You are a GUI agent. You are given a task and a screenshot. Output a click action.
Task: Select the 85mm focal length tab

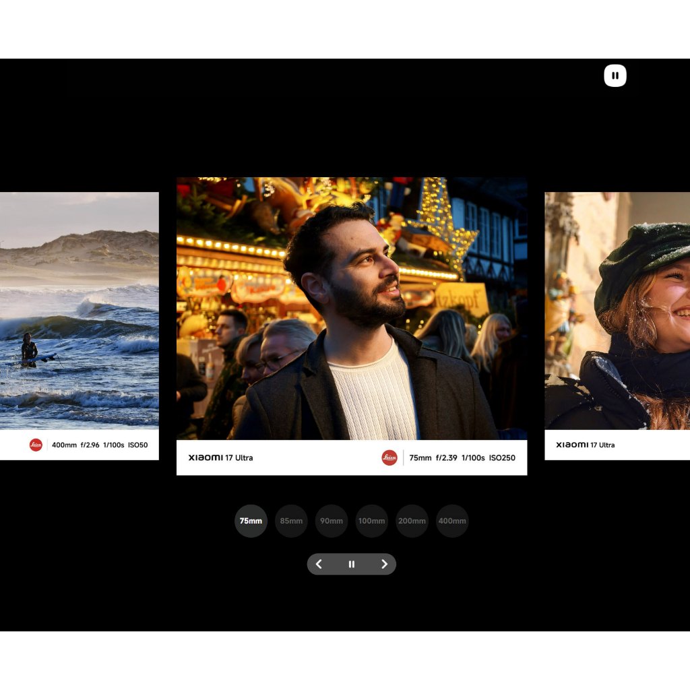tap(291, 521)
